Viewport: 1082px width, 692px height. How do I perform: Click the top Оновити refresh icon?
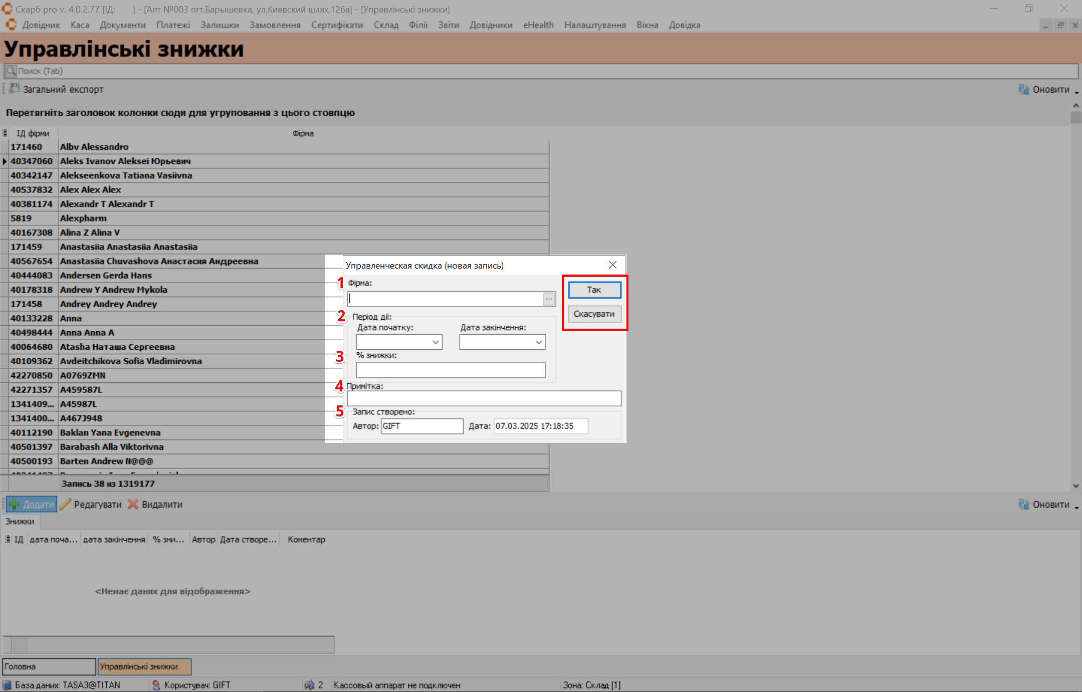[1023, 89]
